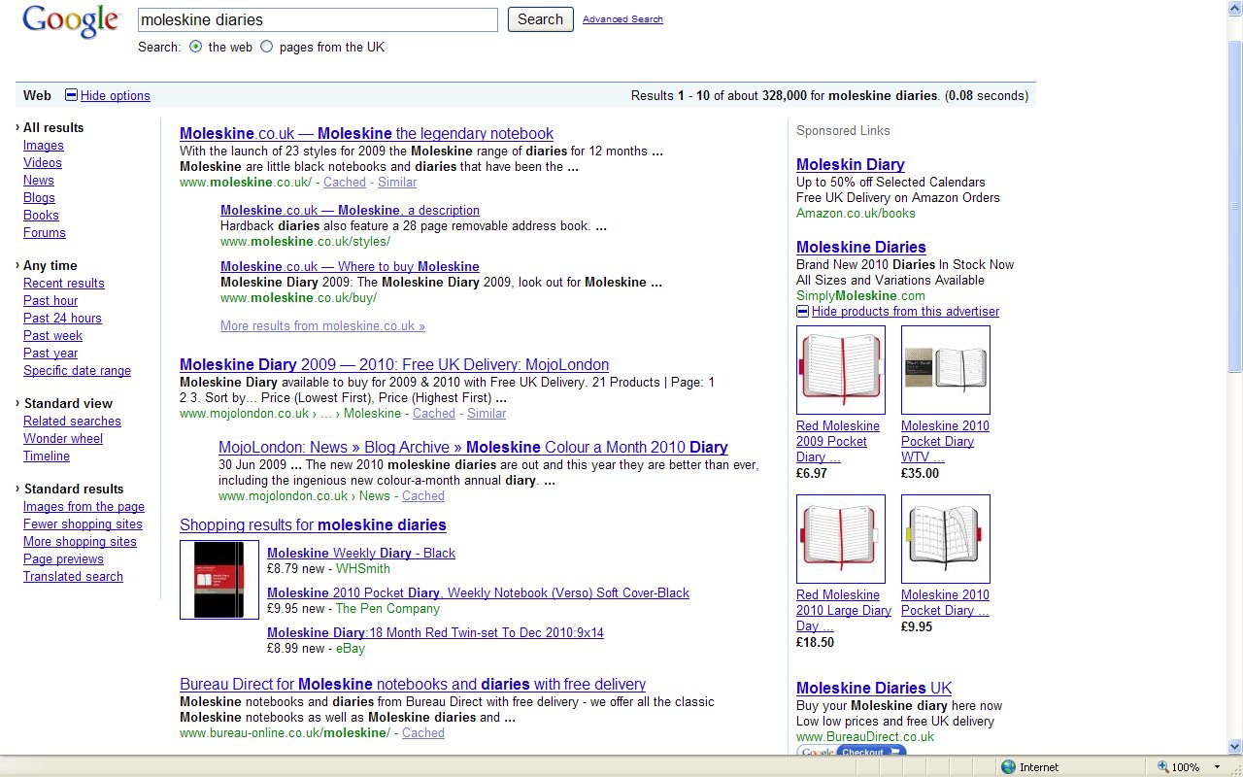Collapse options using the minus icon beside Hide options
This screenshot has width=1243, height=777.
pos(71,95)
